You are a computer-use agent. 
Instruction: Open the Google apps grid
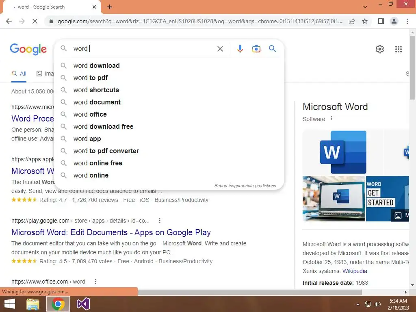399,49
